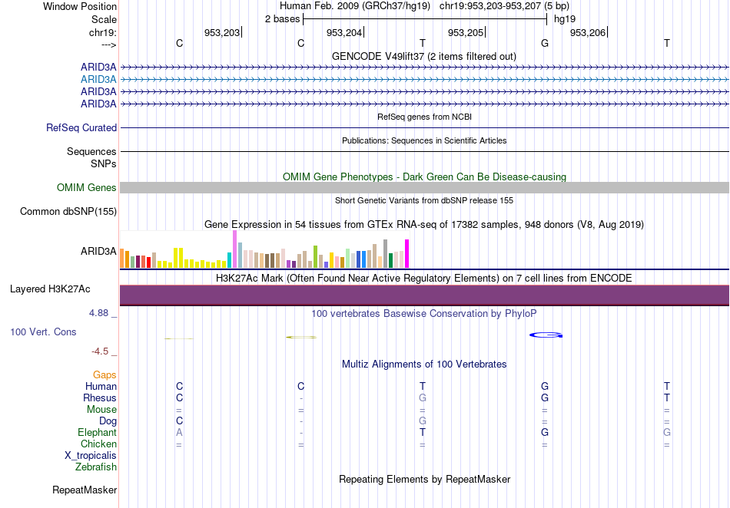730x508 pixels.
Task: Select the 2 bases scale bar
Action: coord(425,19)
